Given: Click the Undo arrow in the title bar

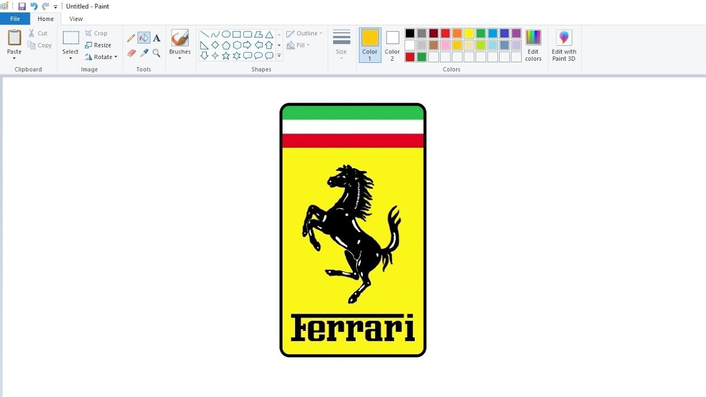Looking at the screenshot, I should click(34, 7).
